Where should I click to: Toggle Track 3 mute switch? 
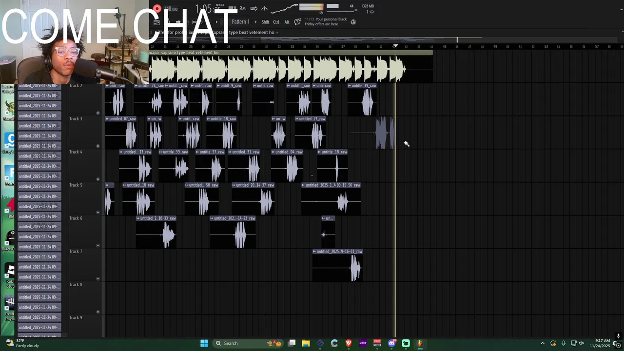pyautogui.click(x=98, y=146)
